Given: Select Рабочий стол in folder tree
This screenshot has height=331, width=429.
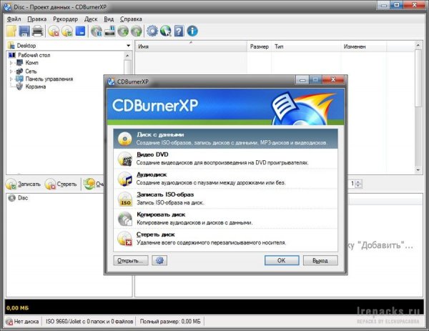Looking at the screenshot, I should pos(34,55).
